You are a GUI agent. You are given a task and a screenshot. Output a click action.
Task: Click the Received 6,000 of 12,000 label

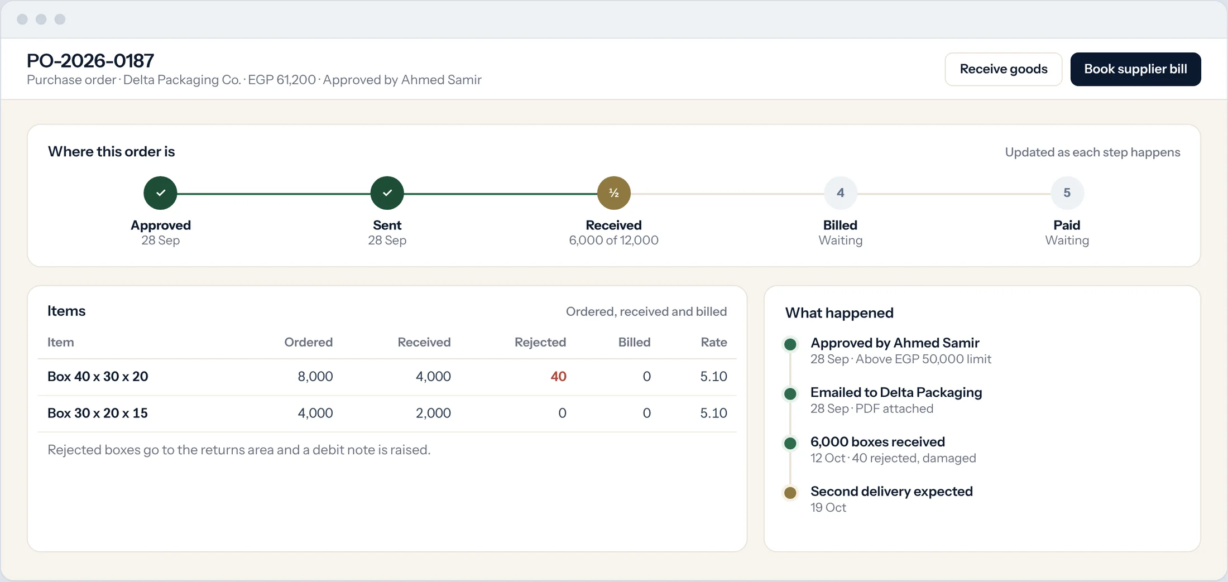click(x=614, y=233)
